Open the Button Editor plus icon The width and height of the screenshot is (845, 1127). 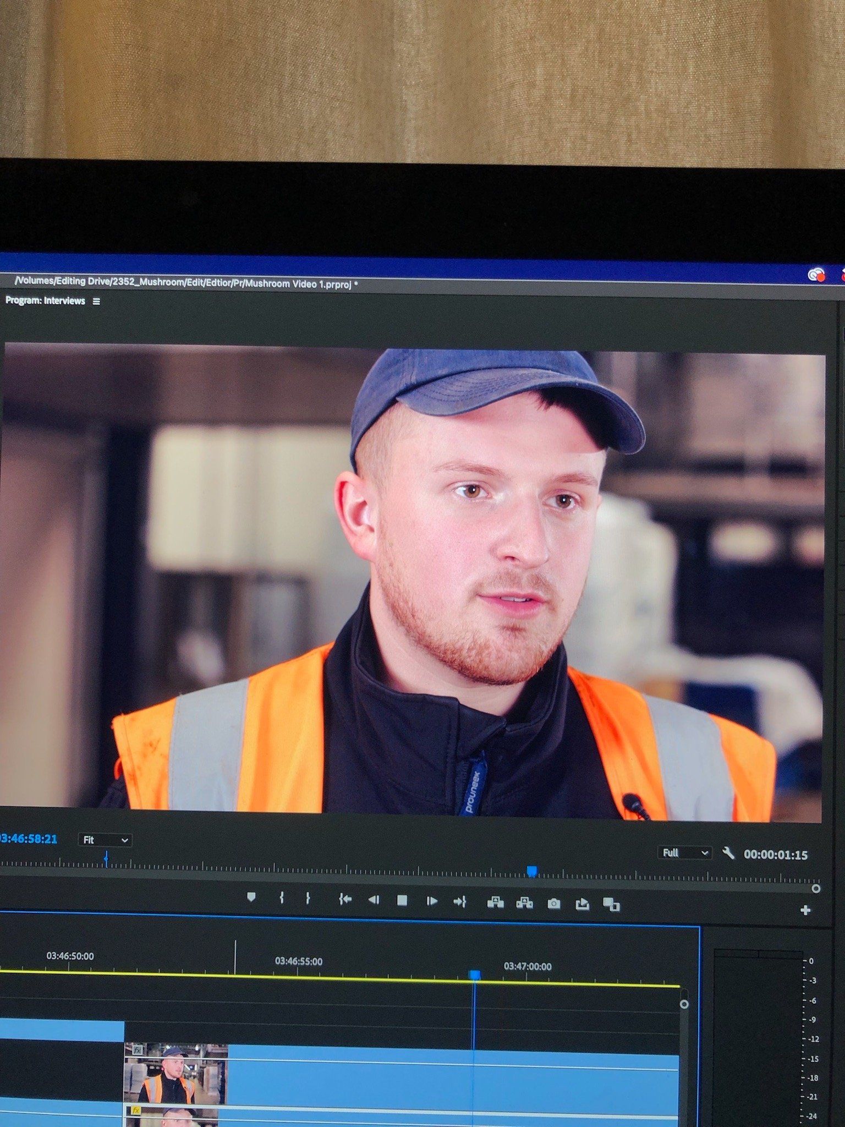[x=805, y=910]
